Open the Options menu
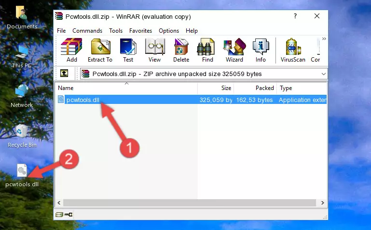371x230 pixels. tap(169, 31)
